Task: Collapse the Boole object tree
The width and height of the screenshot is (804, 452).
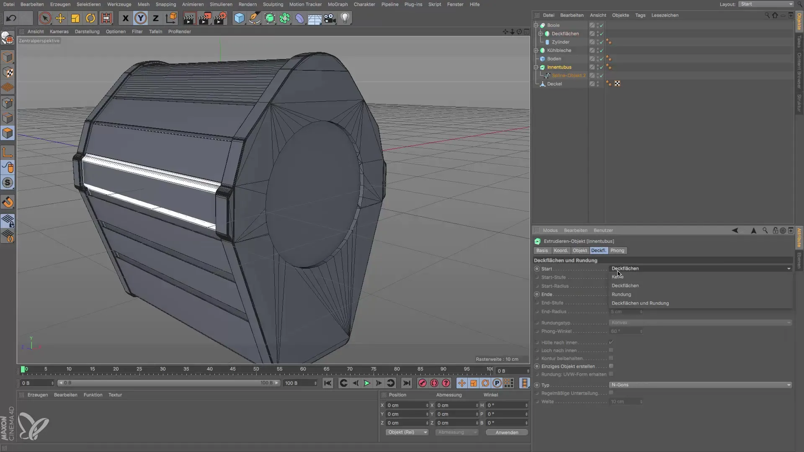Action: click(x=536, y=25)
